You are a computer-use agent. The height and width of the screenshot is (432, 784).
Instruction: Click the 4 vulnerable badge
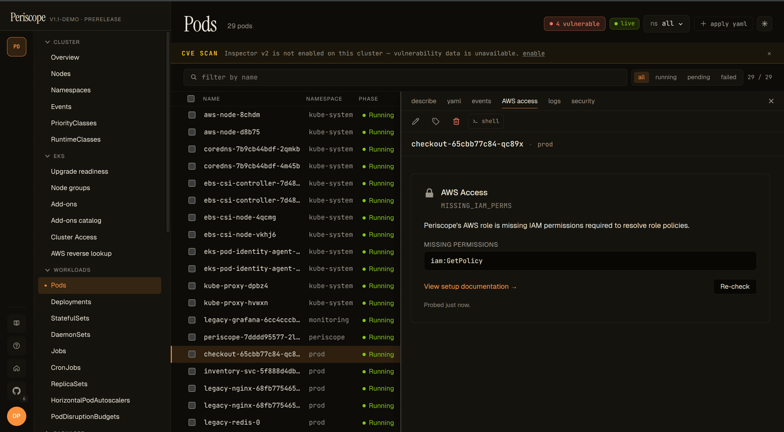(x=574, y=24)
